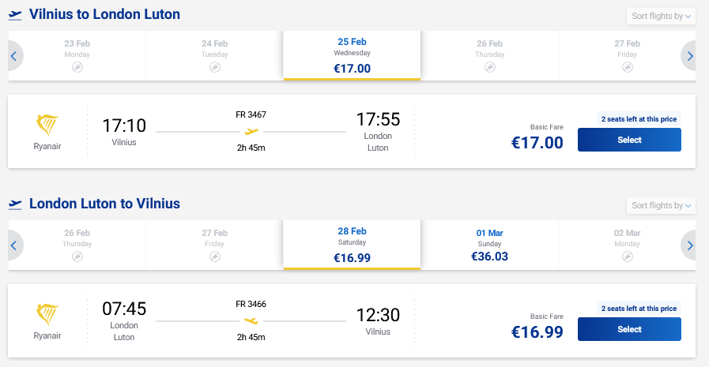Click the no-flight icon under 24 Feb Tuesday
Image resolution: width=709 pixels, height=367 pixels.
[215, 68]
